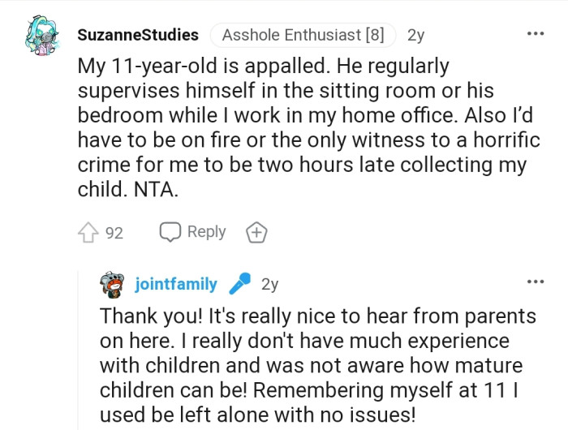Screen dimensions: 568x430
Task: Visit the jointfamily user profile link
Action: coord(176,284)
